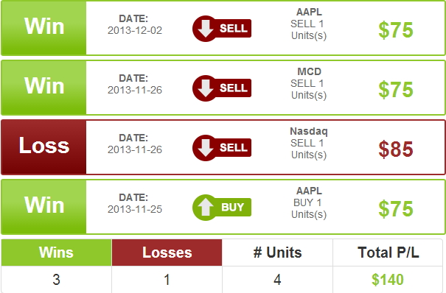Click the Nasdaq instrument name

click(x=309, y=131)
